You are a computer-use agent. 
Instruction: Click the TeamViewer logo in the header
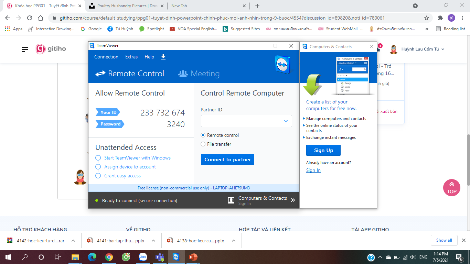(283, 64)
